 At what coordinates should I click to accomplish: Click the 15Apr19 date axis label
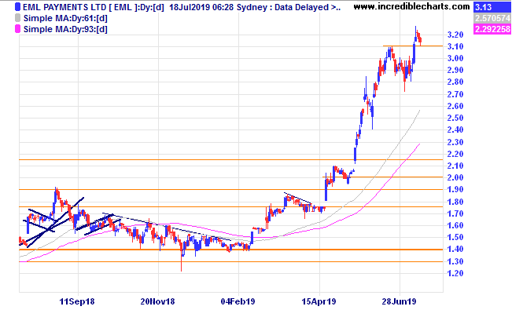tap(319, 301)
